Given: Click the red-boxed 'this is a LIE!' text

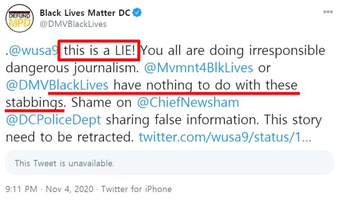Looking at the screenshot, I should (x=99, y=51).
